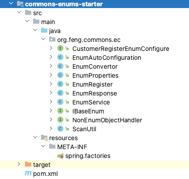The image size is (189, 179).
Task: Collapse the commons-enums-starter module node
Action: [11, 3]
